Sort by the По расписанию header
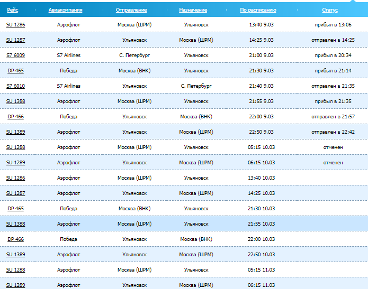Image resolution: width=368 pixels, height=289 pixels. [x=258, y=10]
